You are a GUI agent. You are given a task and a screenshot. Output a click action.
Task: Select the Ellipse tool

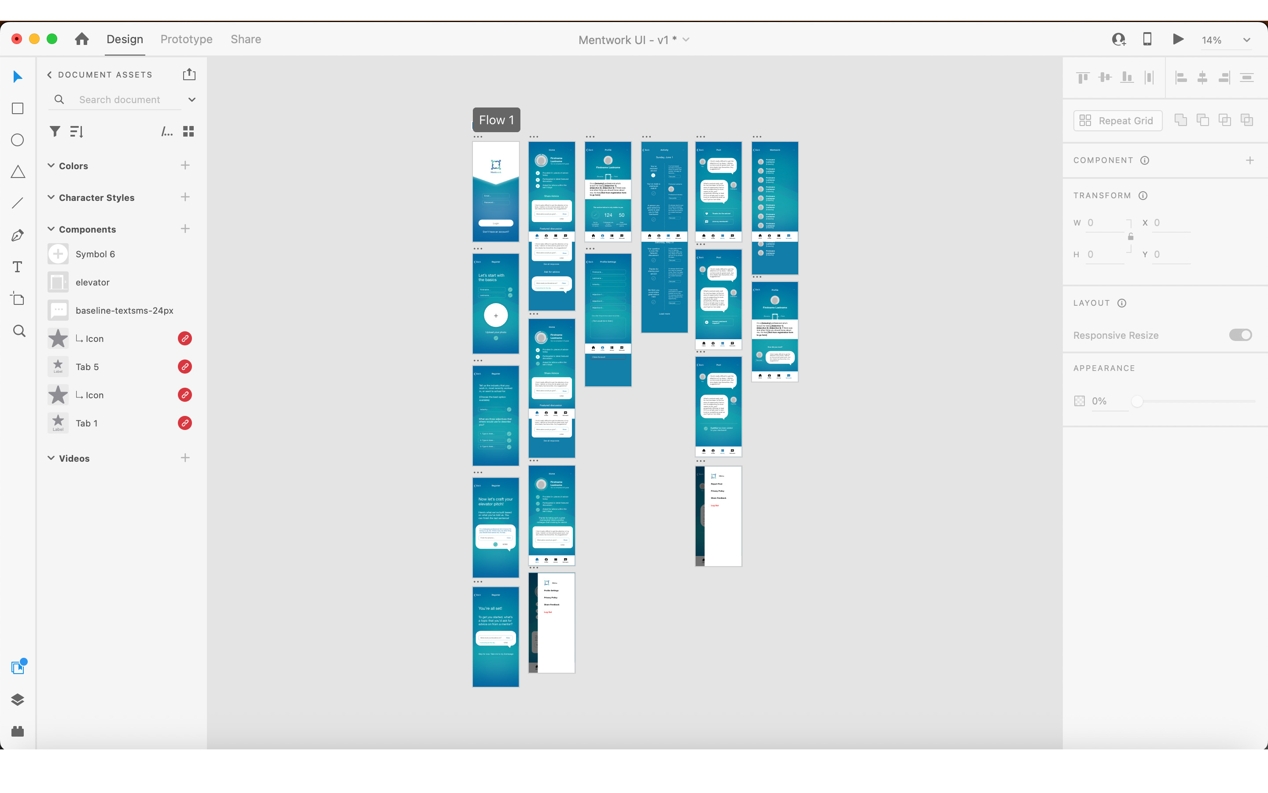(x=17, y=140)
